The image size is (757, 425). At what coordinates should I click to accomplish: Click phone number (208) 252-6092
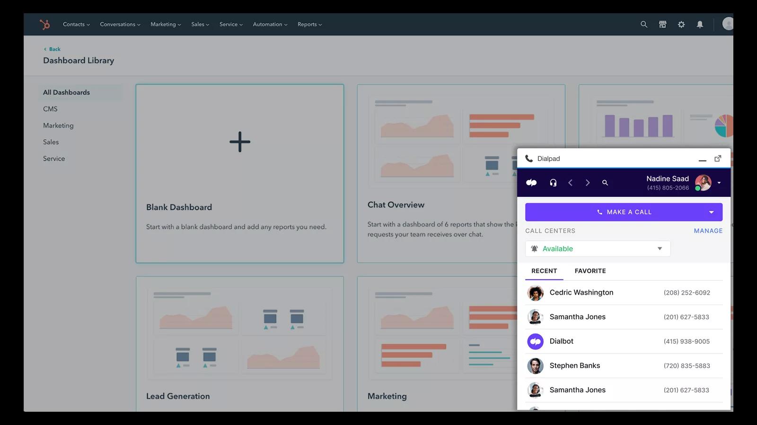pos(687,293)
